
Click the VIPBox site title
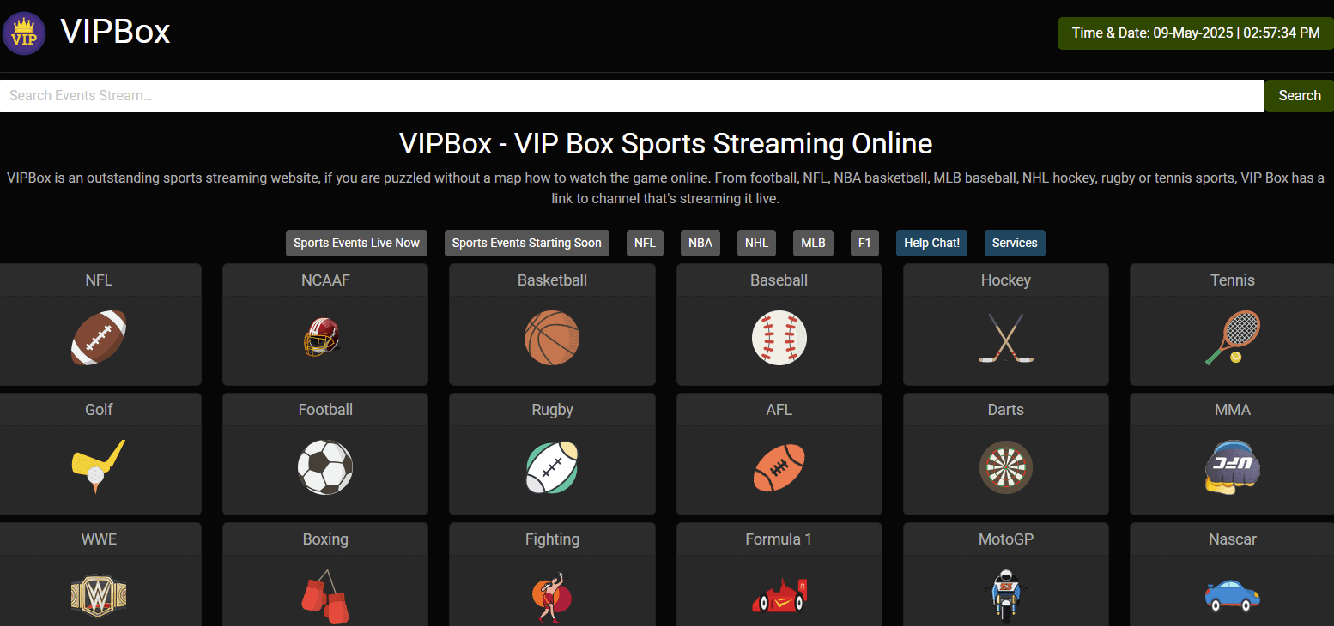115,33
